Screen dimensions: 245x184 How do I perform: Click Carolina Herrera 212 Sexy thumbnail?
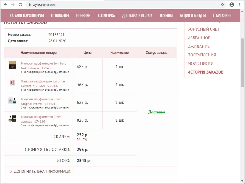(12, 83)
